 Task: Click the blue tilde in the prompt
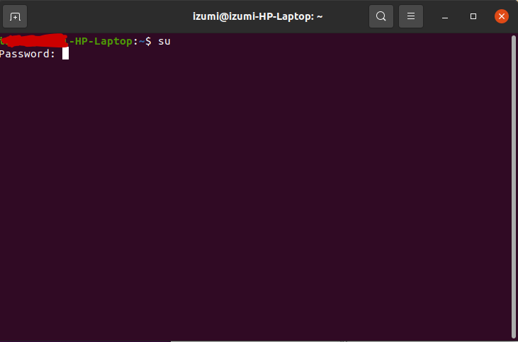(x=140, y=42)
